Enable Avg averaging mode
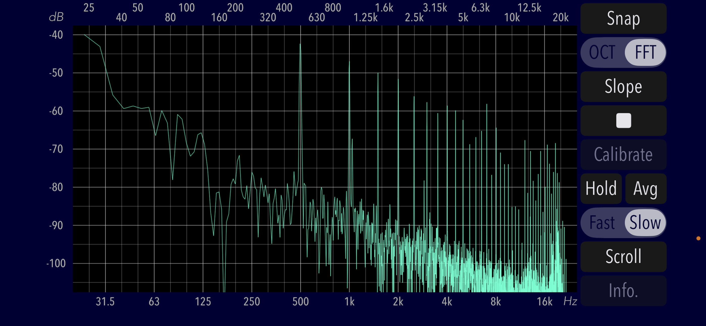Image resolution: width=706 pixels, height=326 pixels. 645,189
